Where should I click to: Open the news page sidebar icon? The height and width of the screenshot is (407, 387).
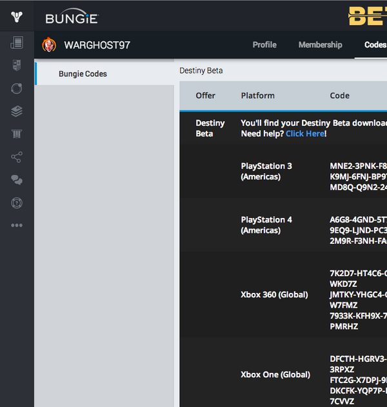[17, 43]
